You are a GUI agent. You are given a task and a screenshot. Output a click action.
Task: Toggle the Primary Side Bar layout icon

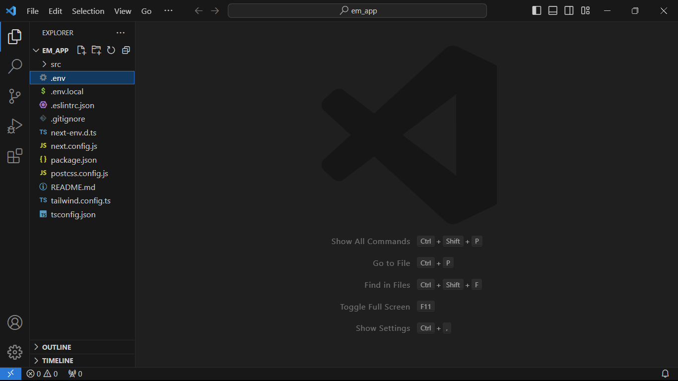[x=537, y=11]
